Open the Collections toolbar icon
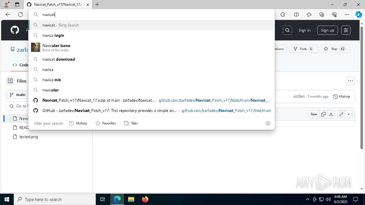The image size is (365, 205). (x=322, y=15)
